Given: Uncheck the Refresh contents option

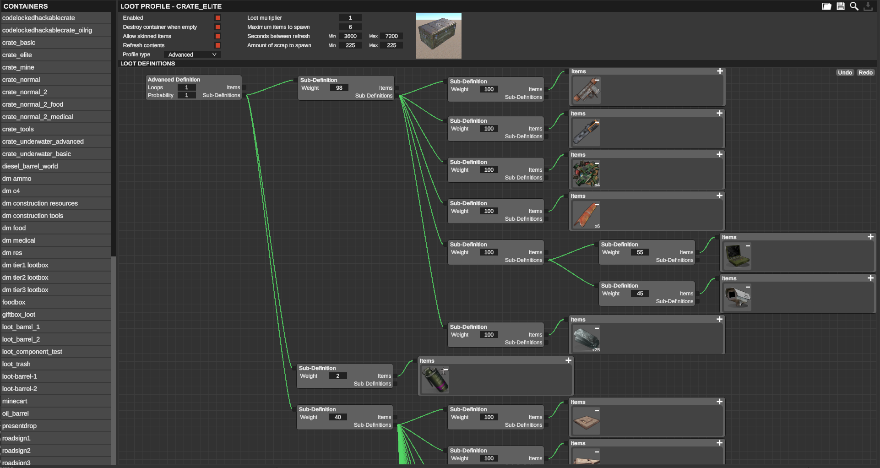Looking at the screenshot, I should pos(218,45).
